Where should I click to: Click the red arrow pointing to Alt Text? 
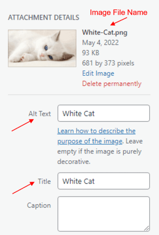pyautogui.click(x=23, y=125)
